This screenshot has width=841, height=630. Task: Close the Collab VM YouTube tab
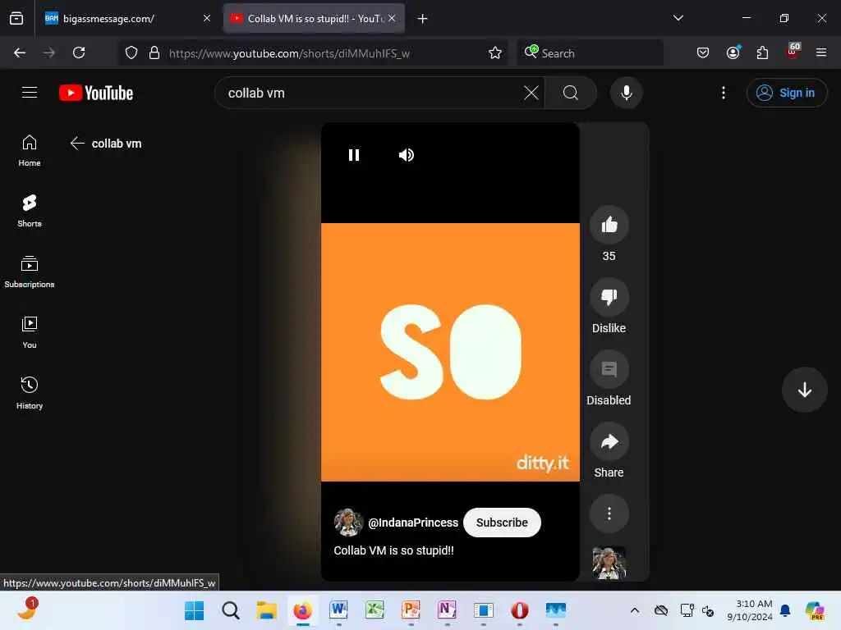pos(392,18)
